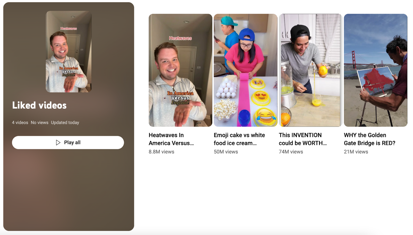Image resolution: width=413 pixels, height=235 pixels.
Task: Open the Emoji cake vs white food thumbnail
Action: (245, 70)
